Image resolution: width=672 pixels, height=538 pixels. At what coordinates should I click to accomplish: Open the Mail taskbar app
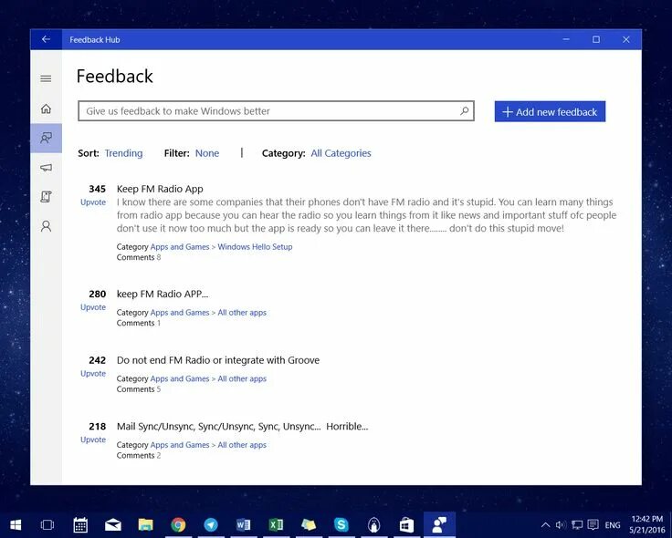pos(112,524)
